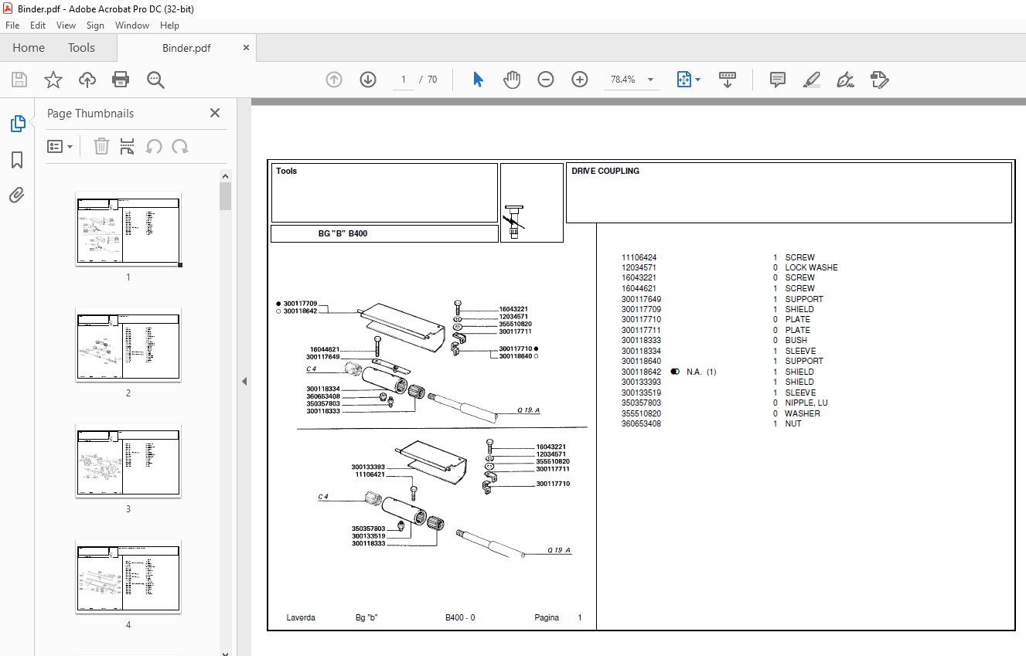Screen dimensions: 1026x656
Task: Click part number 300118642 in the parts list
Action: point(641,372)
